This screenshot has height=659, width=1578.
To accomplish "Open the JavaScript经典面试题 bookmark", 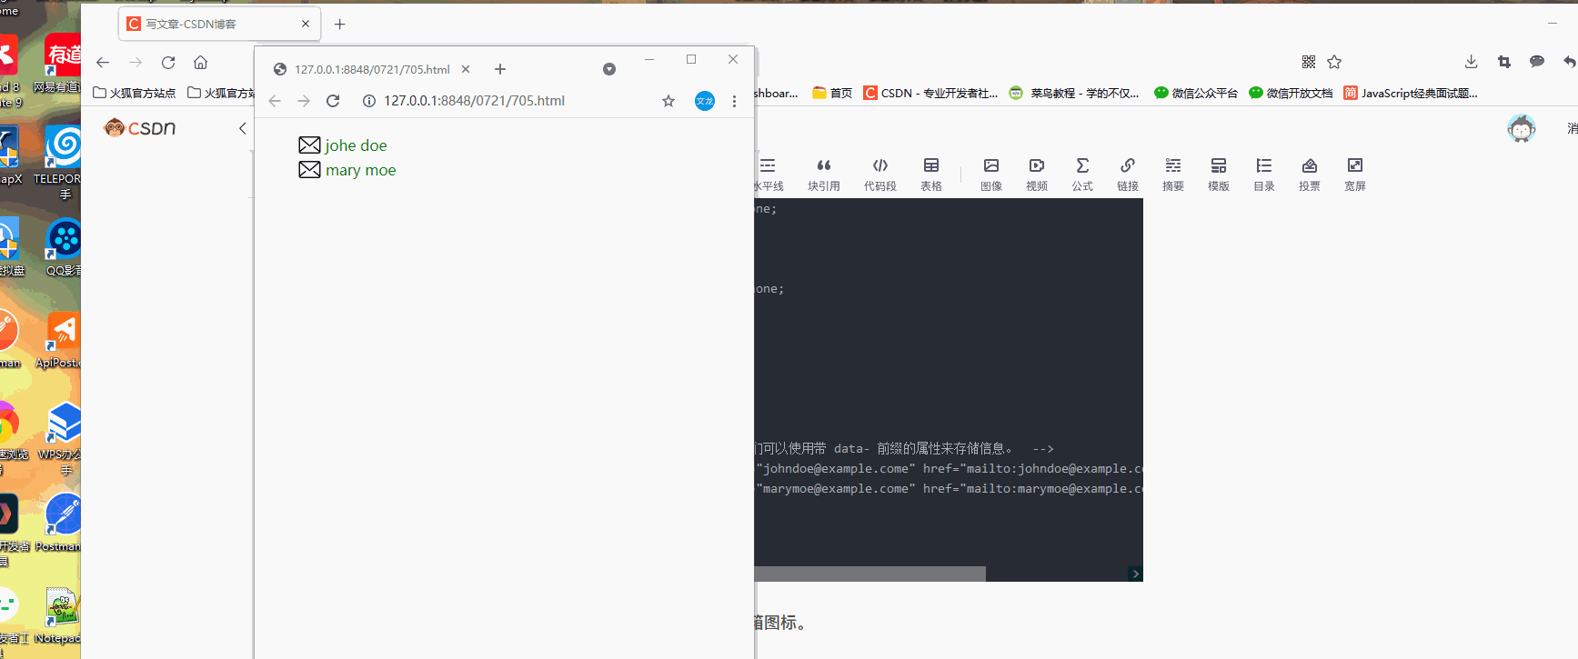I will [1411, 93].
